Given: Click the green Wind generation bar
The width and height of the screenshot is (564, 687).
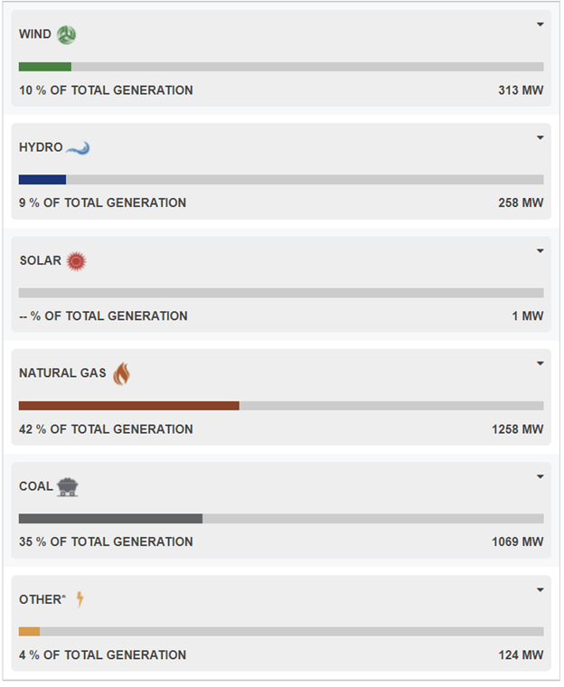Looking at the screenshot, I should [45, 67].
